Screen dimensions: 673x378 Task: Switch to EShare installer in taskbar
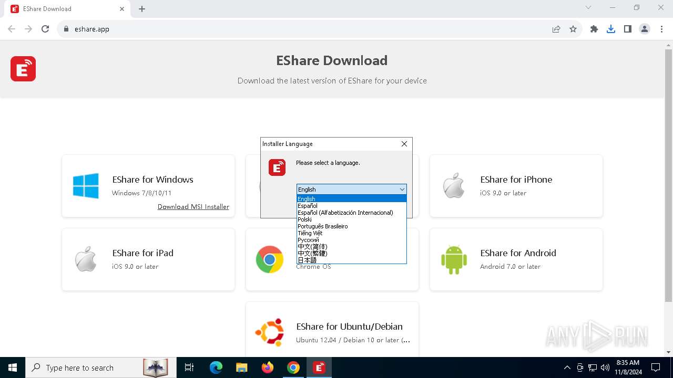(319, 367)
